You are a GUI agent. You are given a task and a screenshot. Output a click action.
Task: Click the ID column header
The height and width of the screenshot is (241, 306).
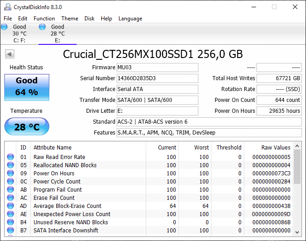point(23,148)
